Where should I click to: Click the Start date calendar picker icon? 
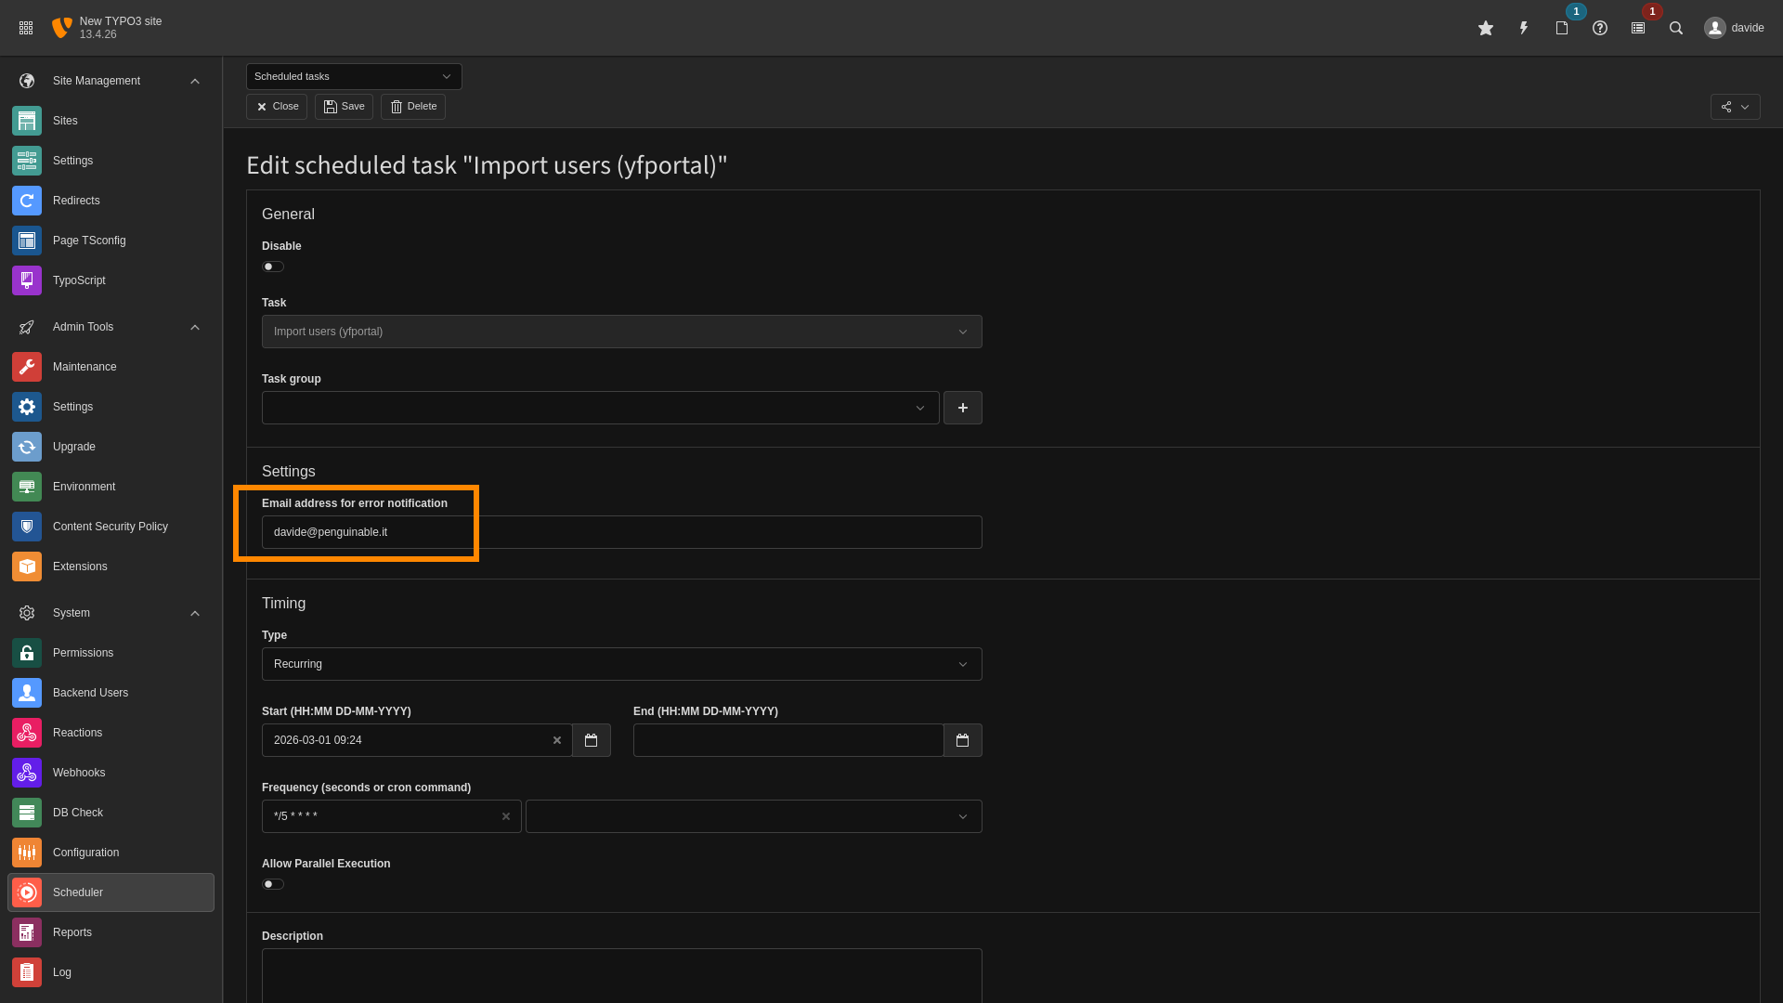pos(592,740)
